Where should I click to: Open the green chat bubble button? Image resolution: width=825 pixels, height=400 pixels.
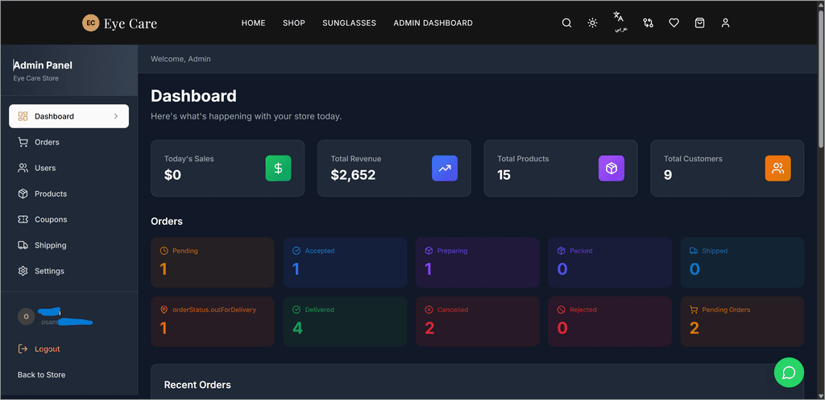[789, 373]
